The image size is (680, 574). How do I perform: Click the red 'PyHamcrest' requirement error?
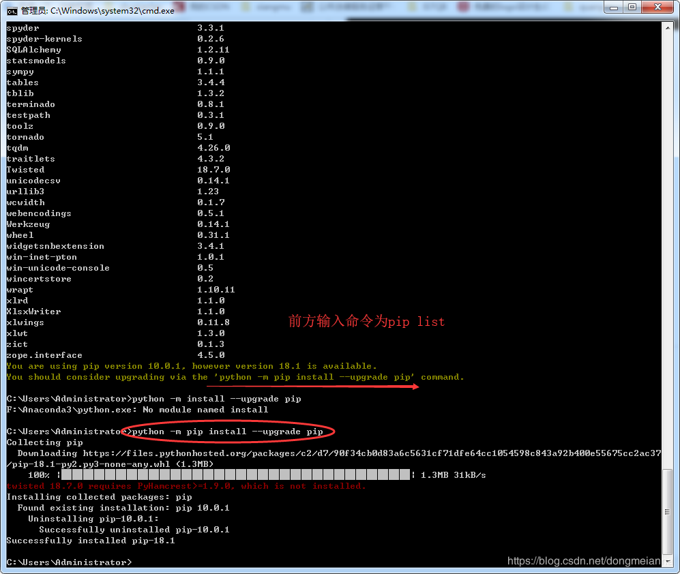click(186, 486)
